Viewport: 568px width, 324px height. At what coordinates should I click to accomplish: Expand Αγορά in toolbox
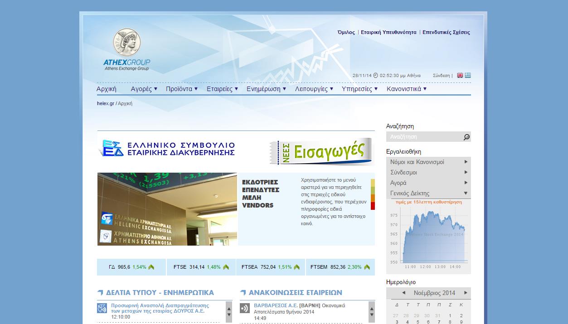tap(428, 183)
